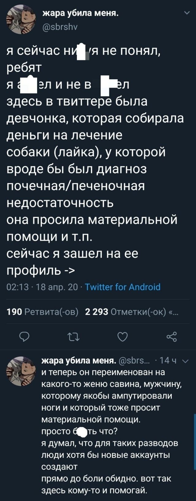This screenshot has height=501, width=196.
Task: Open main tweet author name "жара убила меня."
Action: [80, 13]
